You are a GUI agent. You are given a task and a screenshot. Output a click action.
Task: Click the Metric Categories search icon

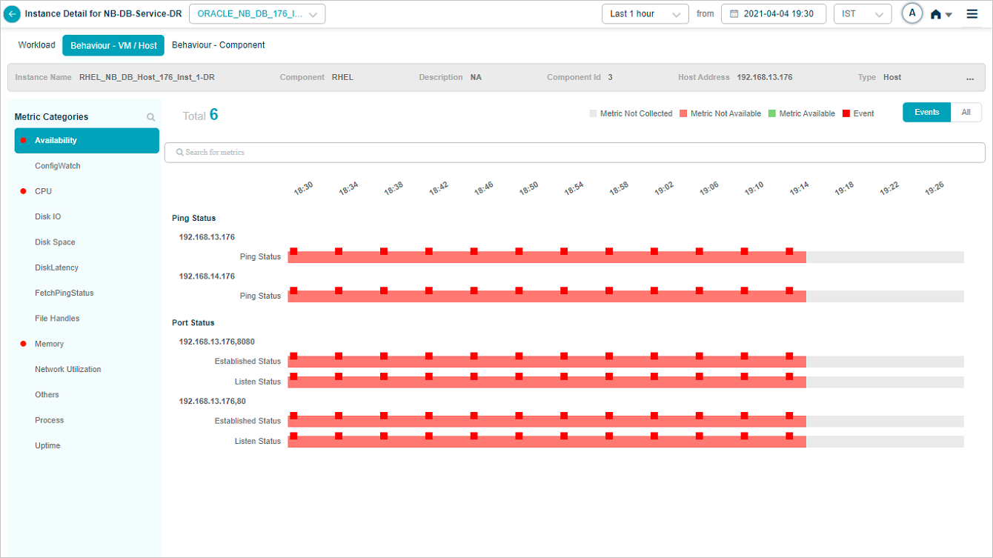tap(151, 117)
